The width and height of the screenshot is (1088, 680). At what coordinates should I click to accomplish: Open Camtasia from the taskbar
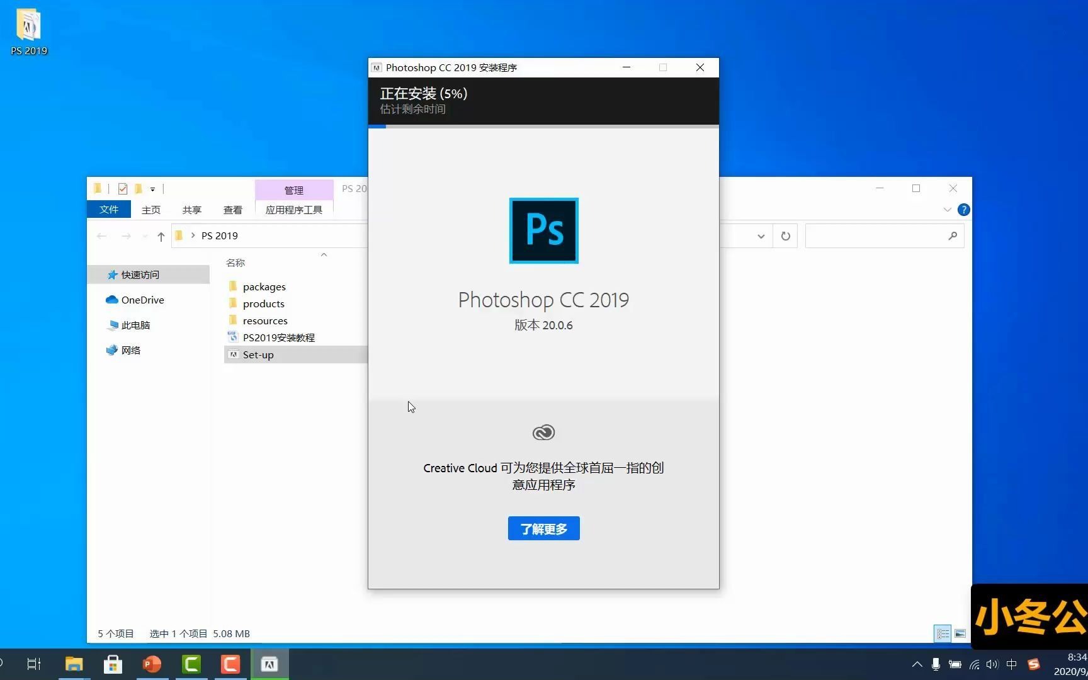(191, 664)
